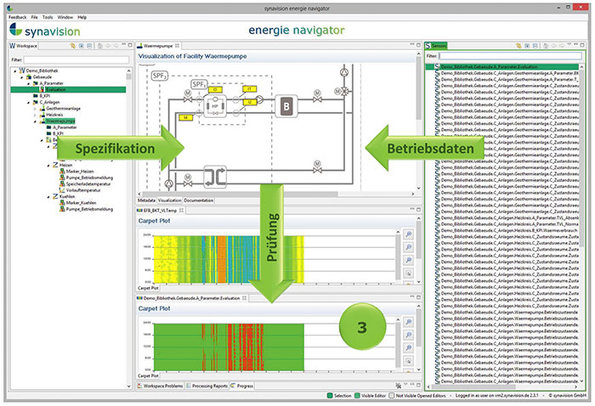Open the Workspace Problems tab
The image size is (595, 406).
click(x=160, y=386)
